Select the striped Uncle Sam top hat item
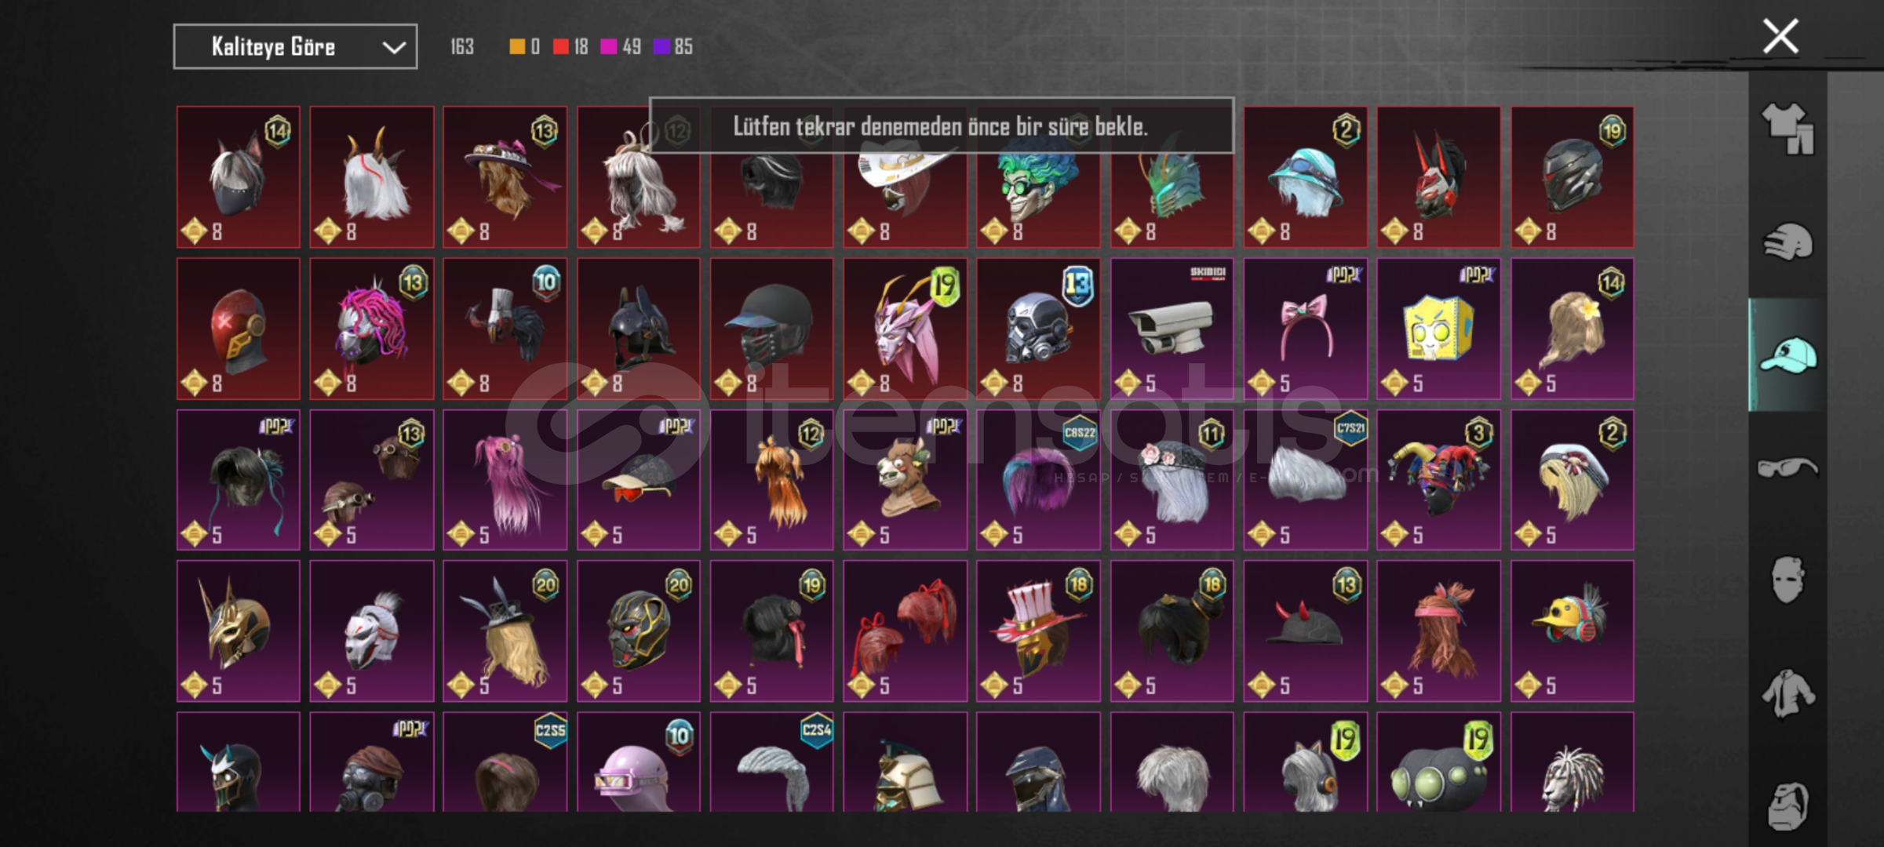Screen dimensions: 1884x847 click(x=1038, y=631)
